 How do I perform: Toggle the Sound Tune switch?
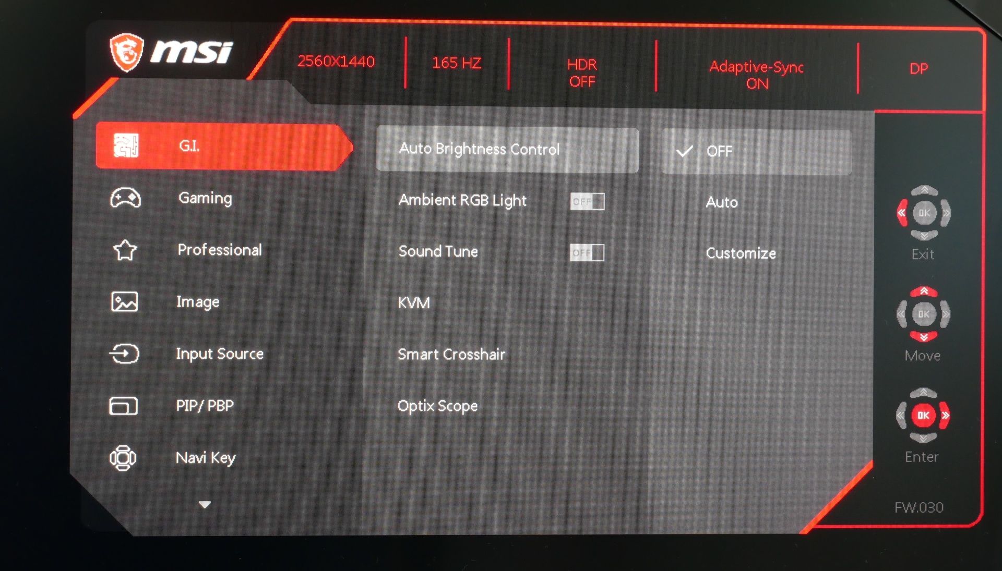pyautogui.click(x=587, y=252)
